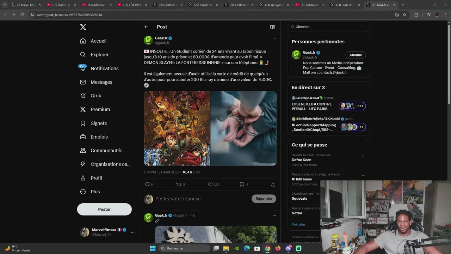Viewport: 451px width, 254px height.
Task: Click the X logo in sidebar
Action: click(x=83, y=27)
